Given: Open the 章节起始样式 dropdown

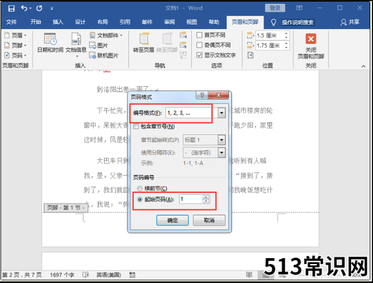Looking at the screenshot, I should (x=221, y=140).
